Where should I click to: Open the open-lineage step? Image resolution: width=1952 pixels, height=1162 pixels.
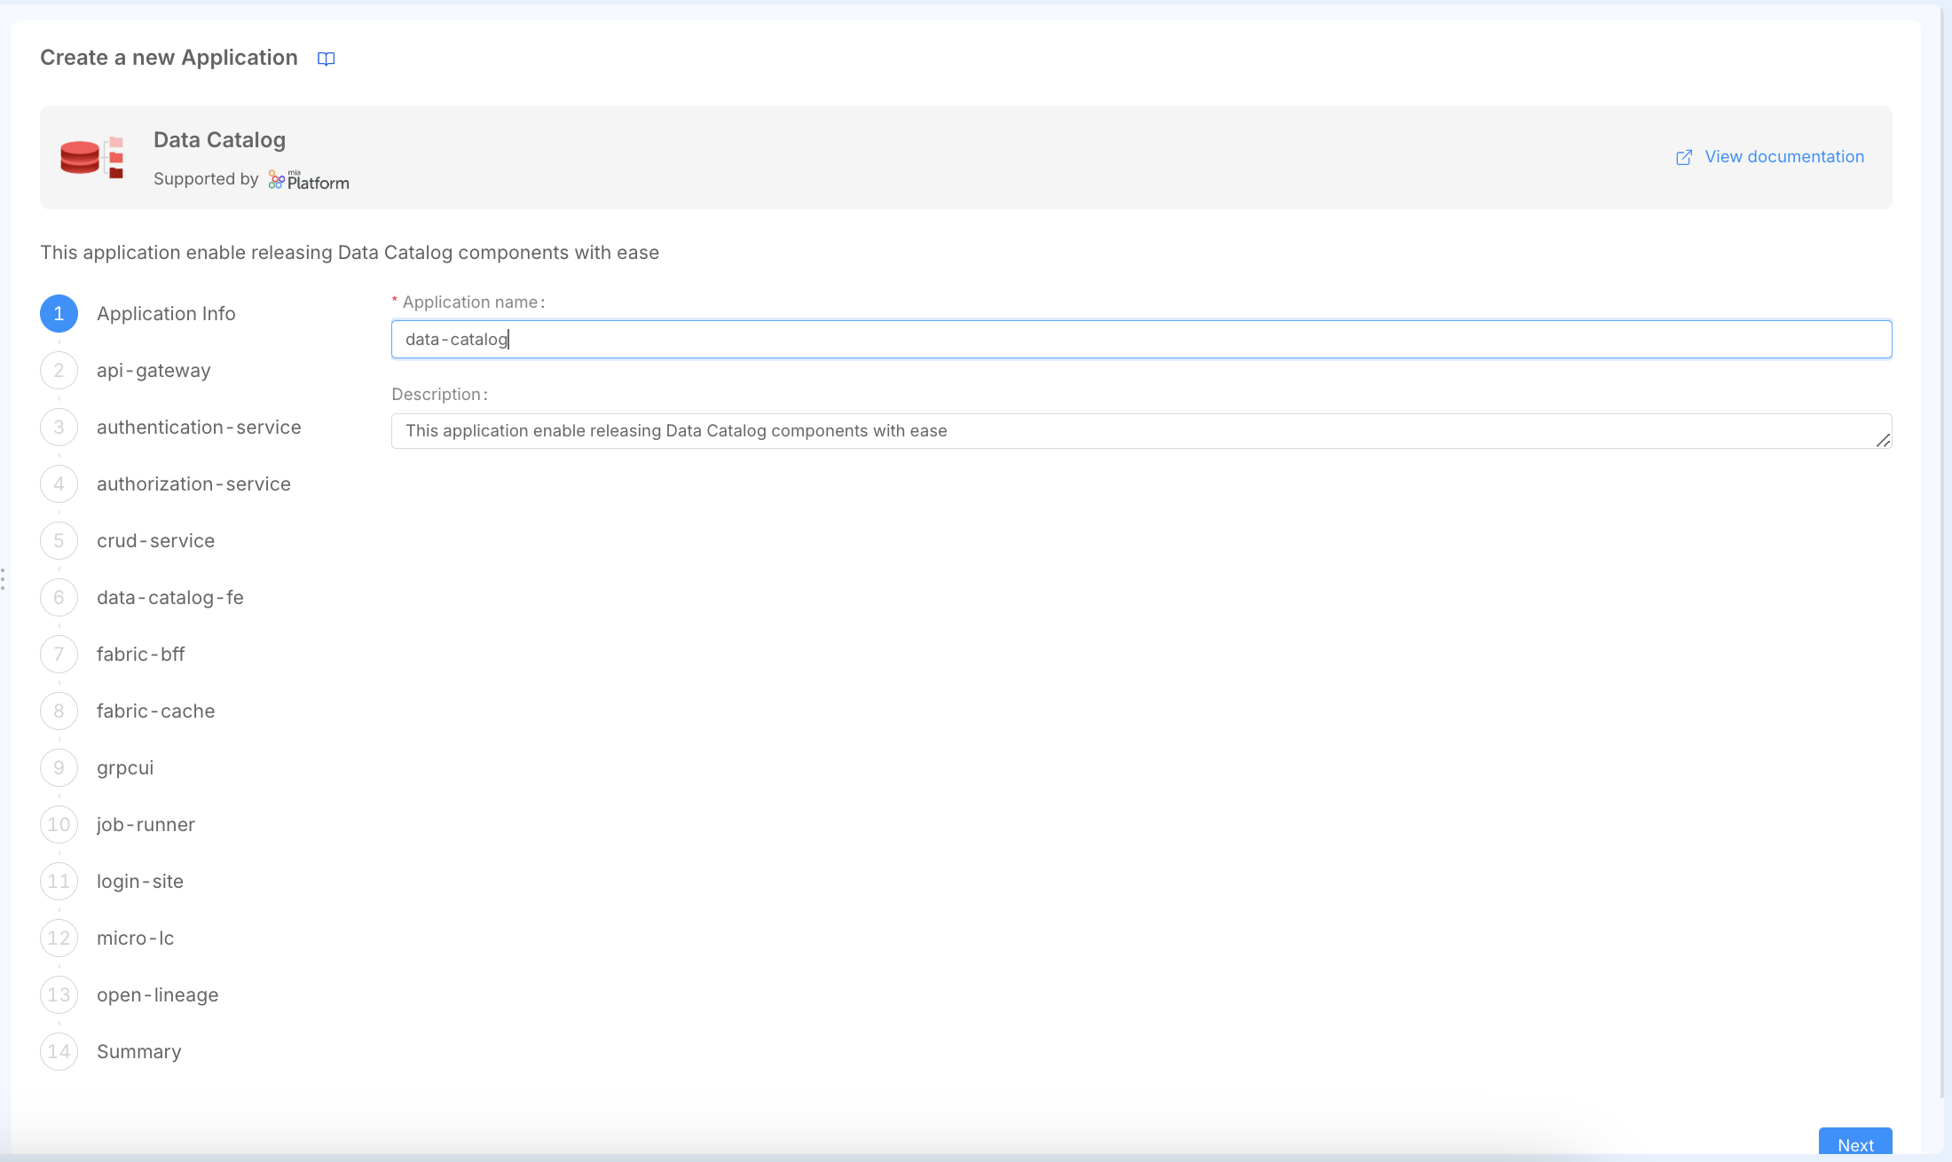tap(157, 995)
